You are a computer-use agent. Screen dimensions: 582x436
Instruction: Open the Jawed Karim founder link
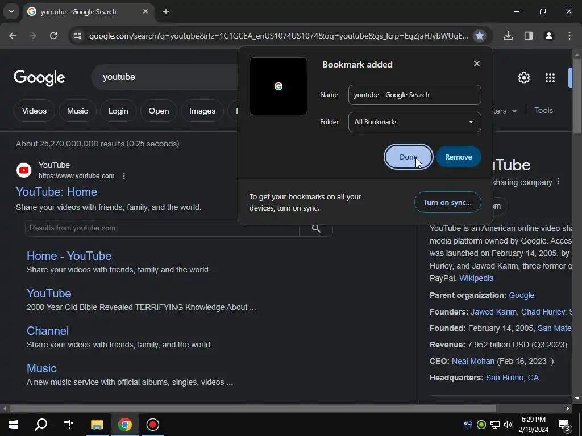coord(493,312)
